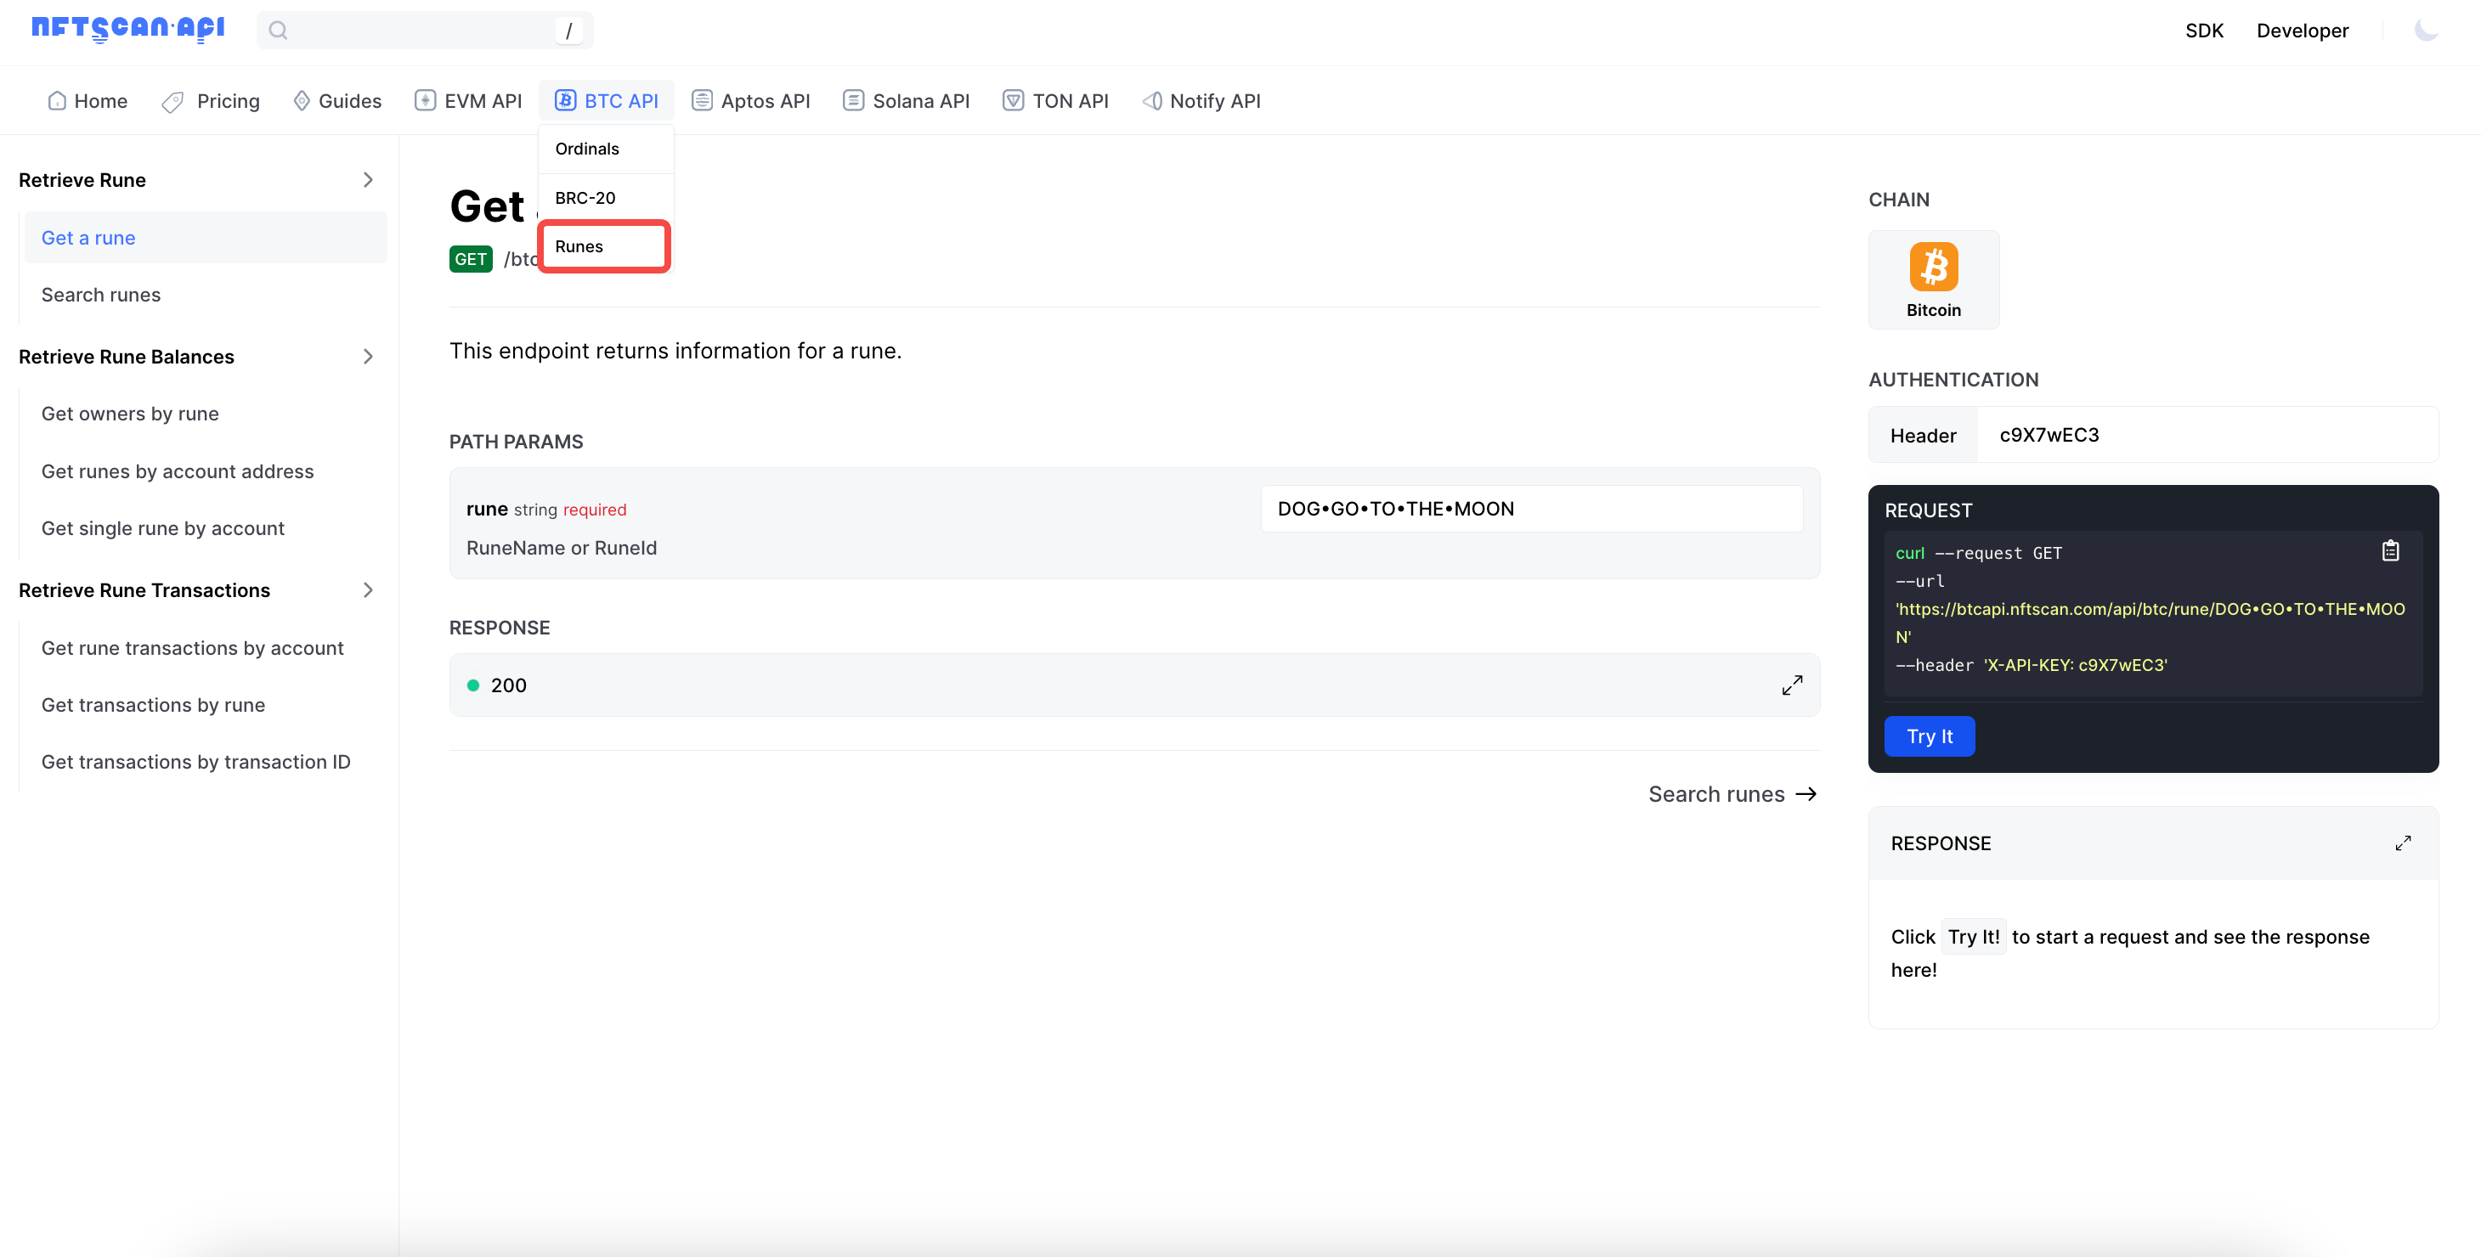Click the search magnifier icon
The height and width of the screenshot is (1257, 2481).
pos(279,31)
